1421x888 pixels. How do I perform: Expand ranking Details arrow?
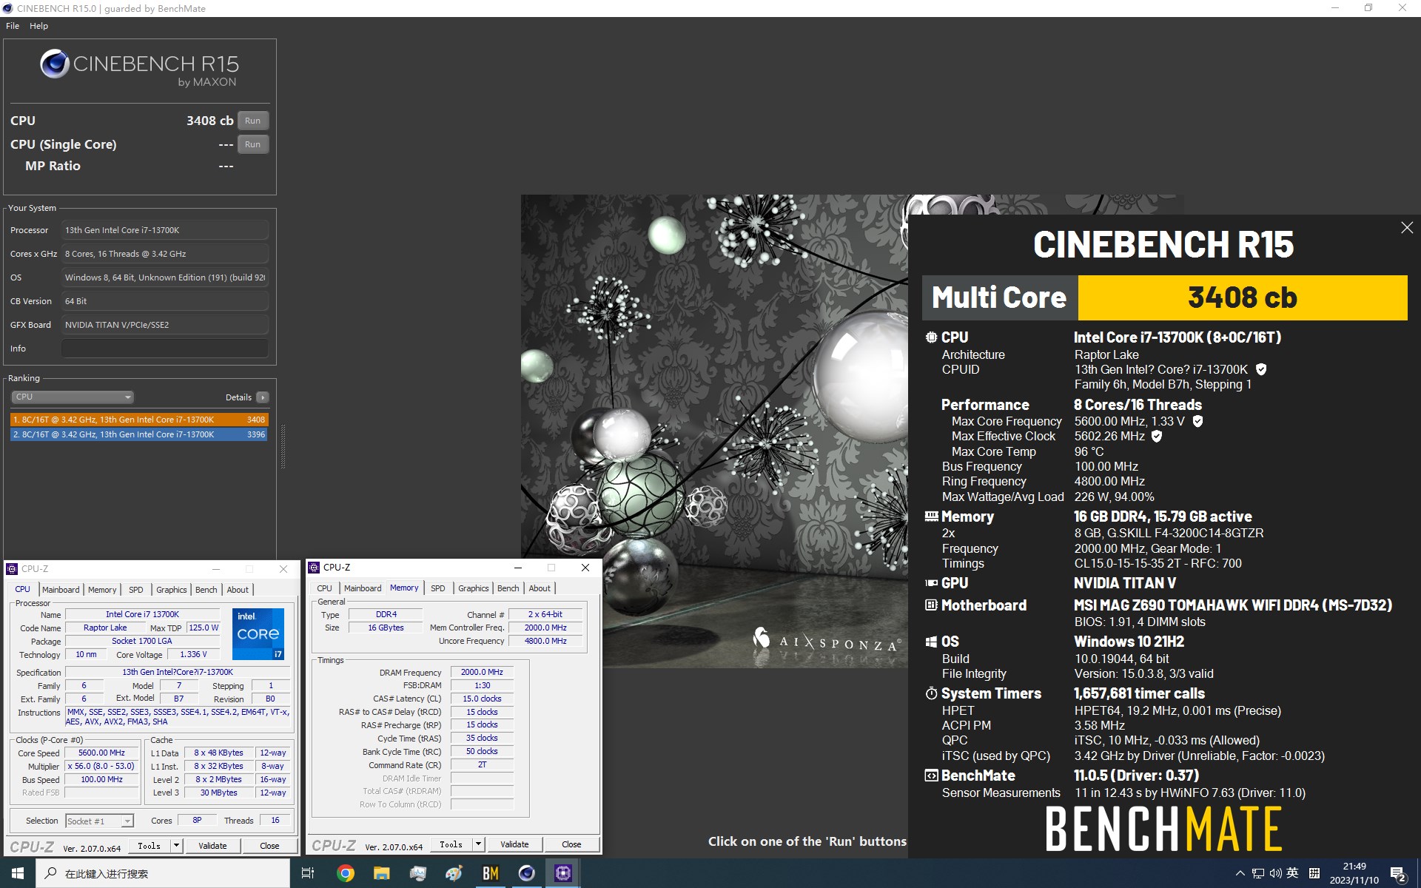pyautogui.click(x=263, y=397)
